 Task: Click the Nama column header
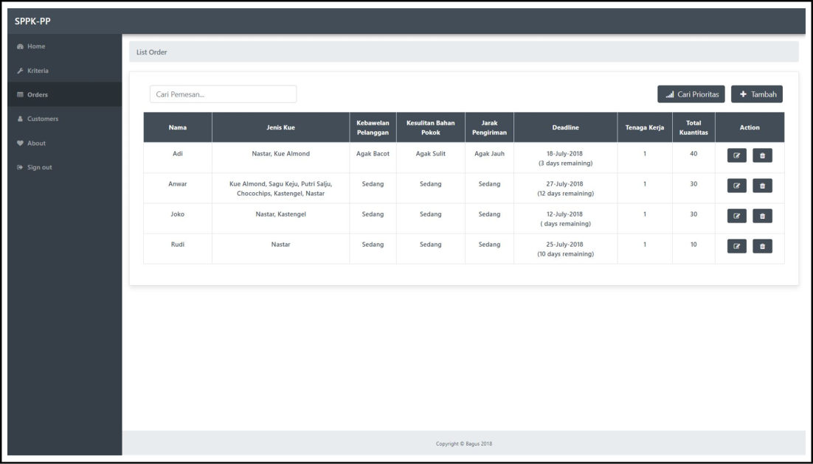pos(177,127)
